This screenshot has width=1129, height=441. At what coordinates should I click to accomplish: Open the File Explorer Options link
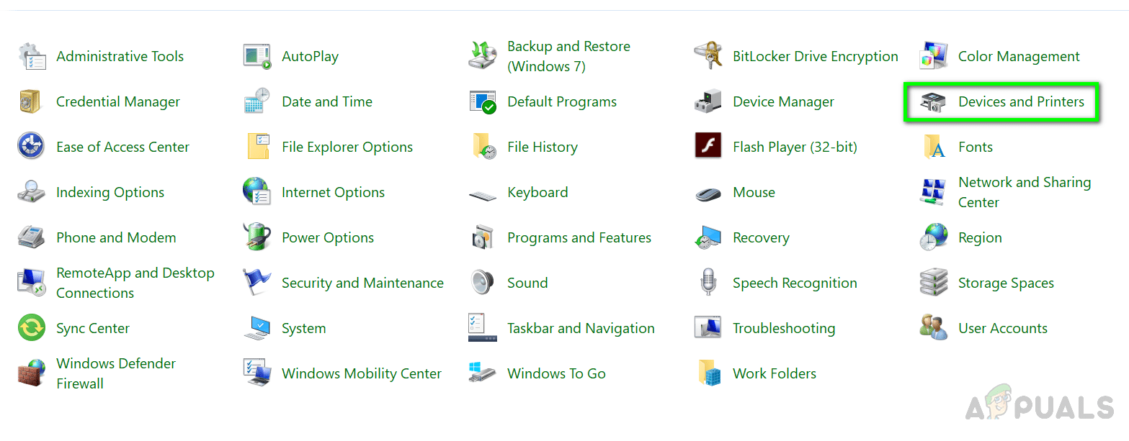[x=347, y=147]
